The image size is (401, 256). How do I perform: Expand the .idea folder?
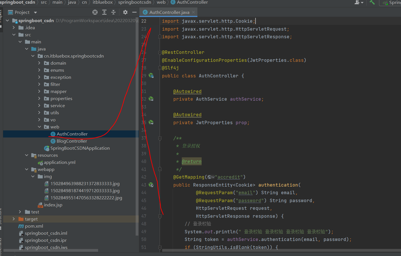[14, 27]
